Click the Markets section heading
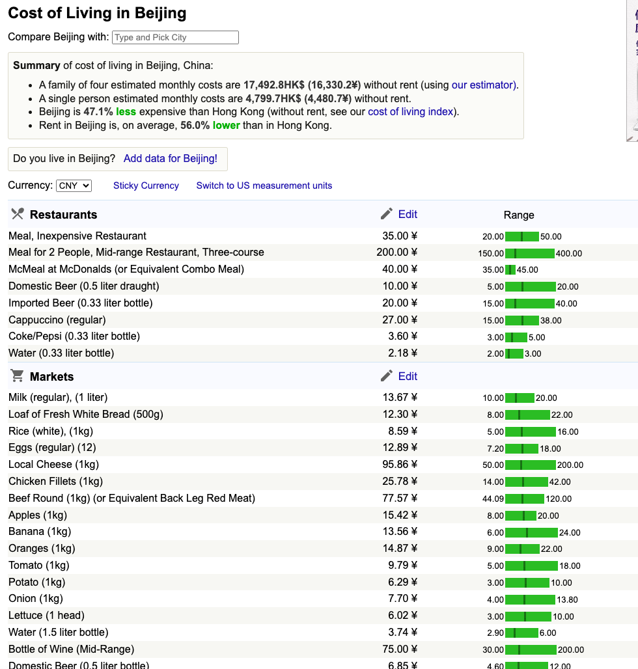Viewport: 638px width, 669px height. point(51,377)
